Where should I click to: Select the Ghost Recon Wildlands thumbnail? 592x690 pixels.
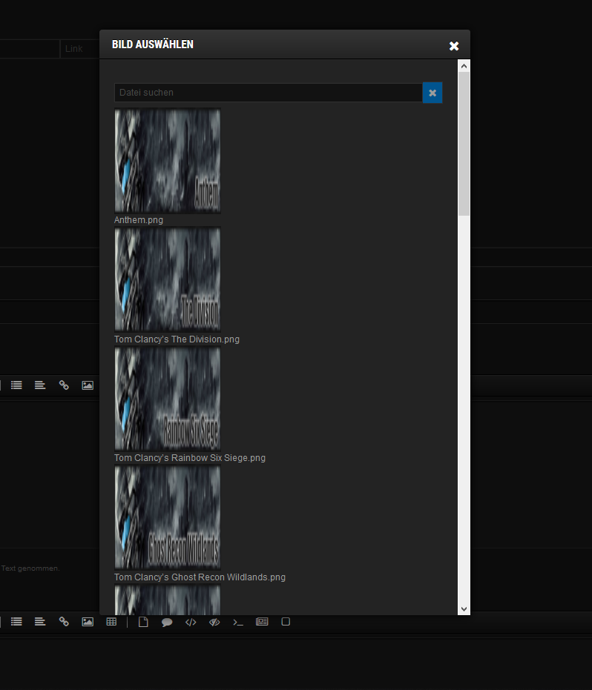(x=167, y=517)
